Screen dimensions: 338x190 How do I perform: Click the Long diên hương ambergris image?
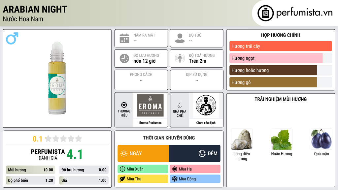[242, 140]
